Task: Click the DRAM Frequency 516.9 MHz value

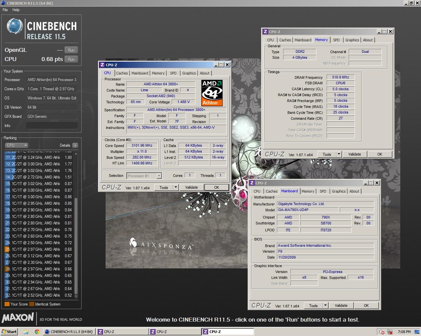Action: [x=340, y=77]
